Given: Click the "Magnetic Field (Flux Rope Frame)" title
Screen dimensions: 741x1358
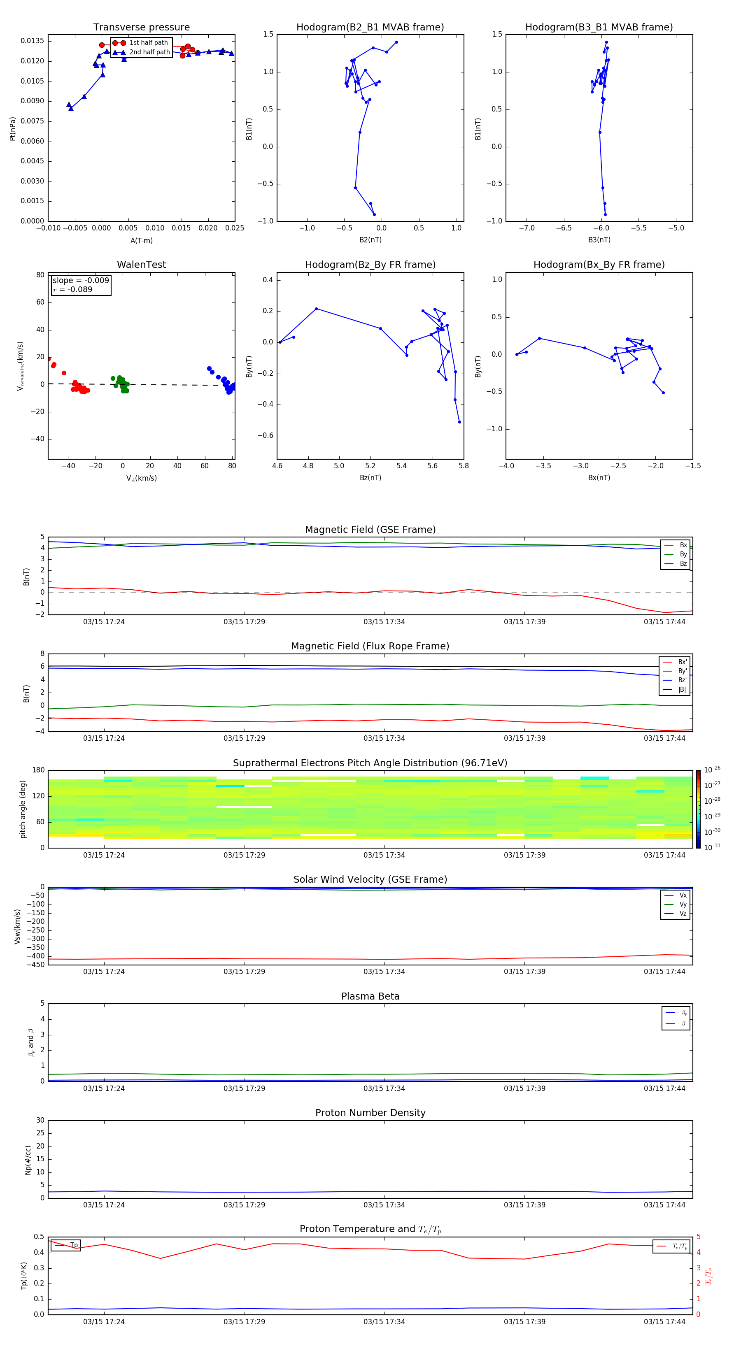Looking at the screenshot, I should pyautogui.click(x=370, y=646).
